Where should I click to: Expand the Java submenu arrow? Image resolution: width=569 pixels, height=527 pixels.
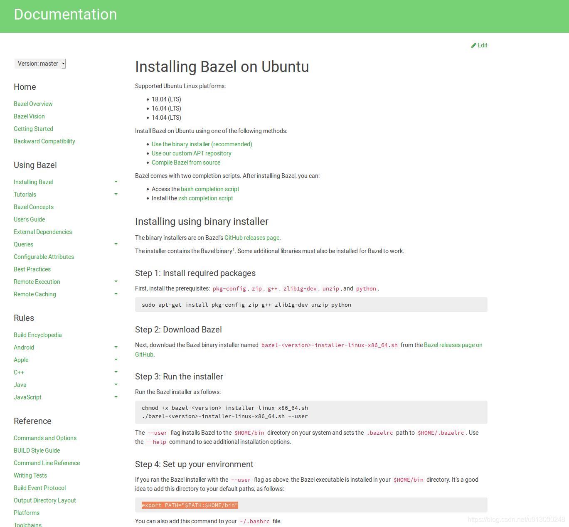click(x=116, y=384)
